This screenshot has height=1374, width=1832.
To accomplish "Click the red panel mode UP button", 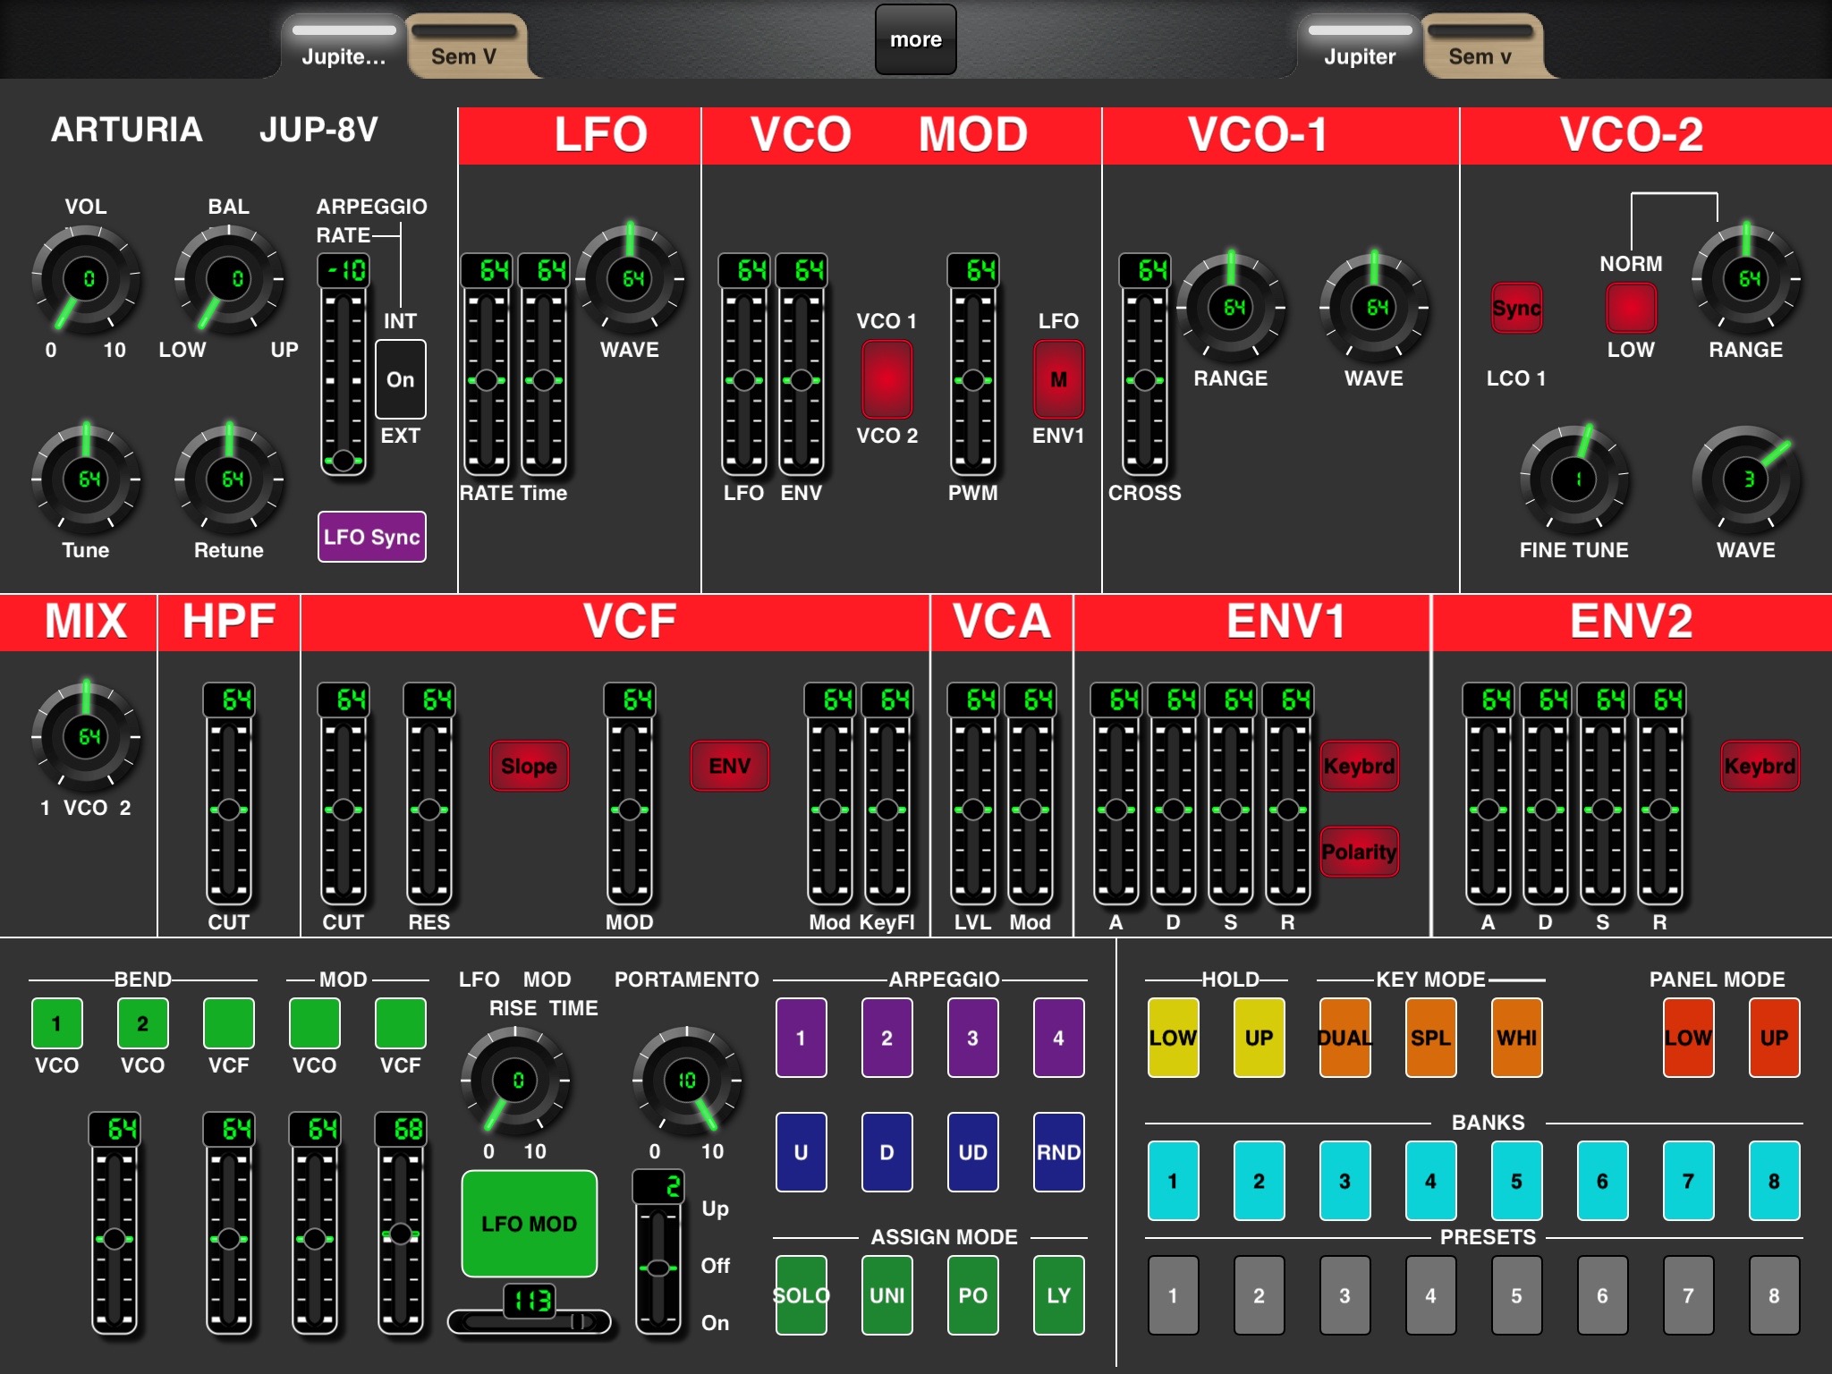I will (x=1774, y=1038).
